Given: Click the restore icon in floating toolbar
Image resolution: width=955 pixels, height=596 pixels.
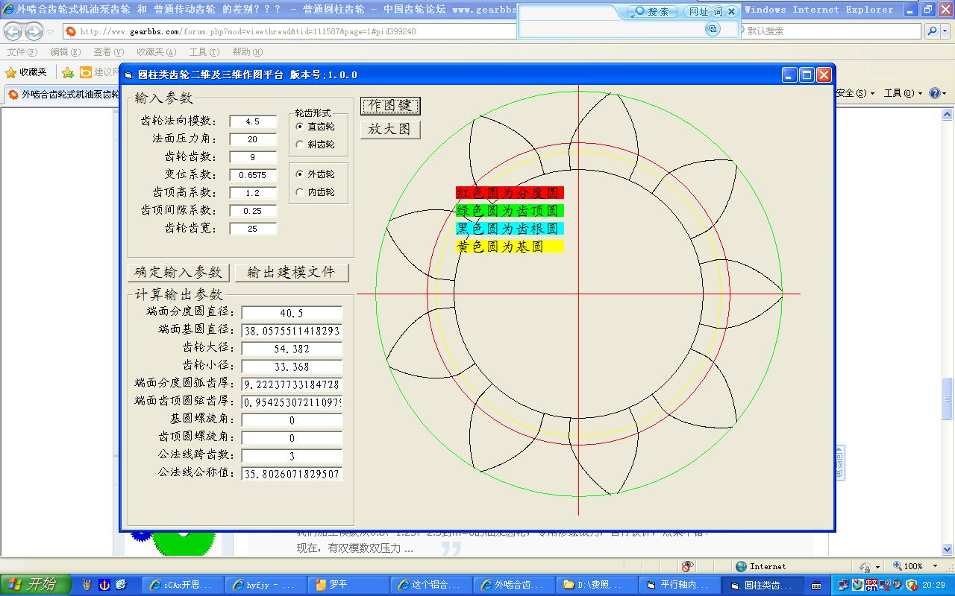Looking at the screenshot, I should point(713,28).
